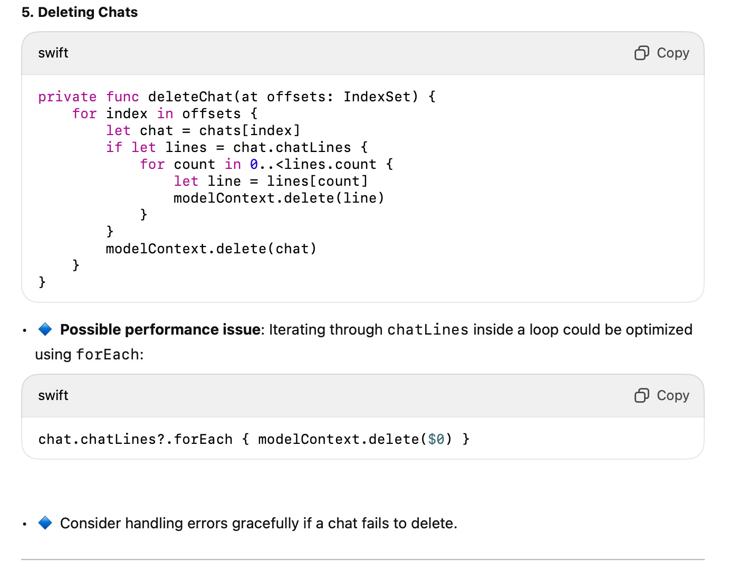Click the forEach inline code in the bullet text
Screen dimensions: 748x570
click(109, 354)
